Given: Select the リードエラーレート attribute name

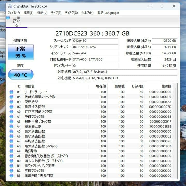Looking at the screenshot, I should (x=36, y=92).
